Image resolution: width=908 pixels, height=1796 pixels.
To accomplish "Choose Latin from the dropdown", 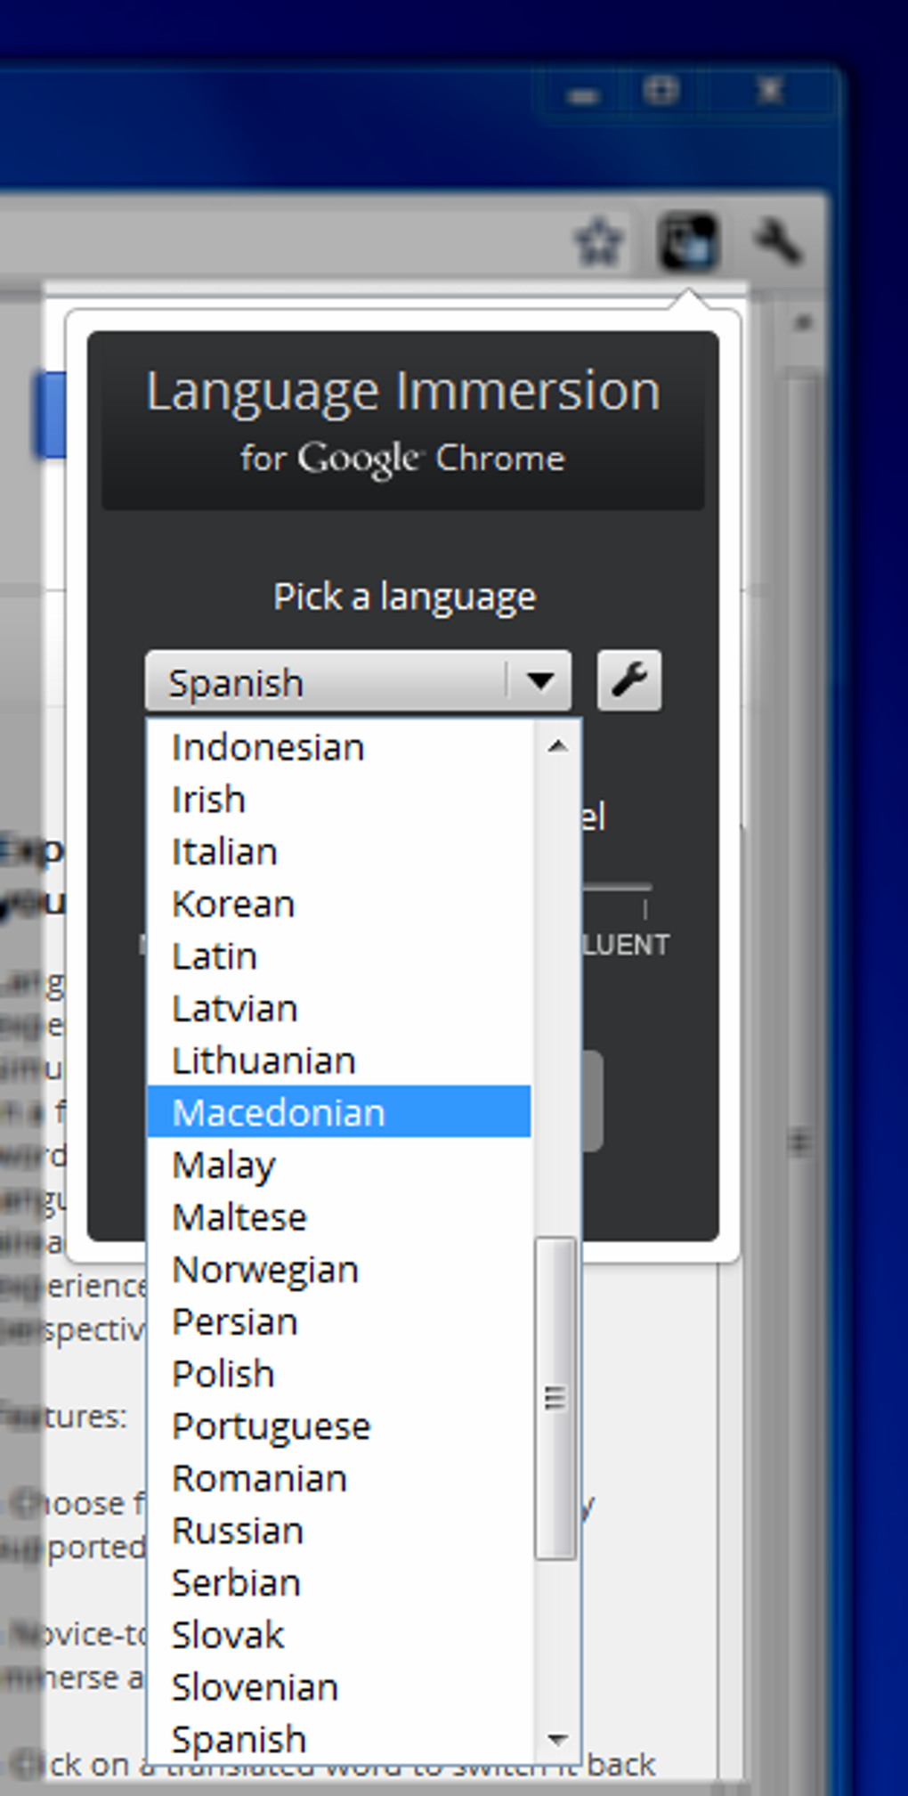I will [215, 956].
